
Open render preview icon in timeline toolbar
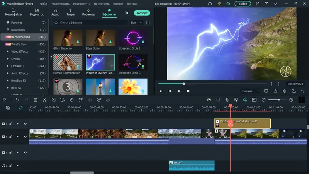click(209, 100)
